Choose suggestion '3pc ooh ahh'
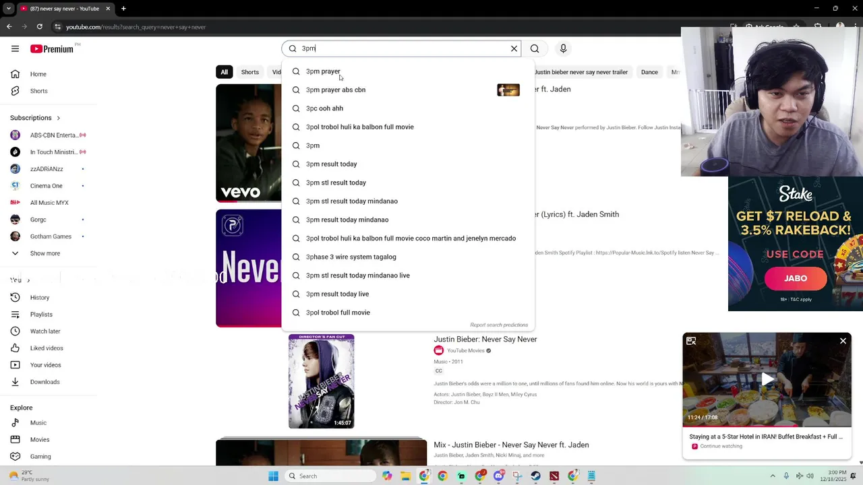Viewport: 863px width, 485px height. (x=408, y=108)
